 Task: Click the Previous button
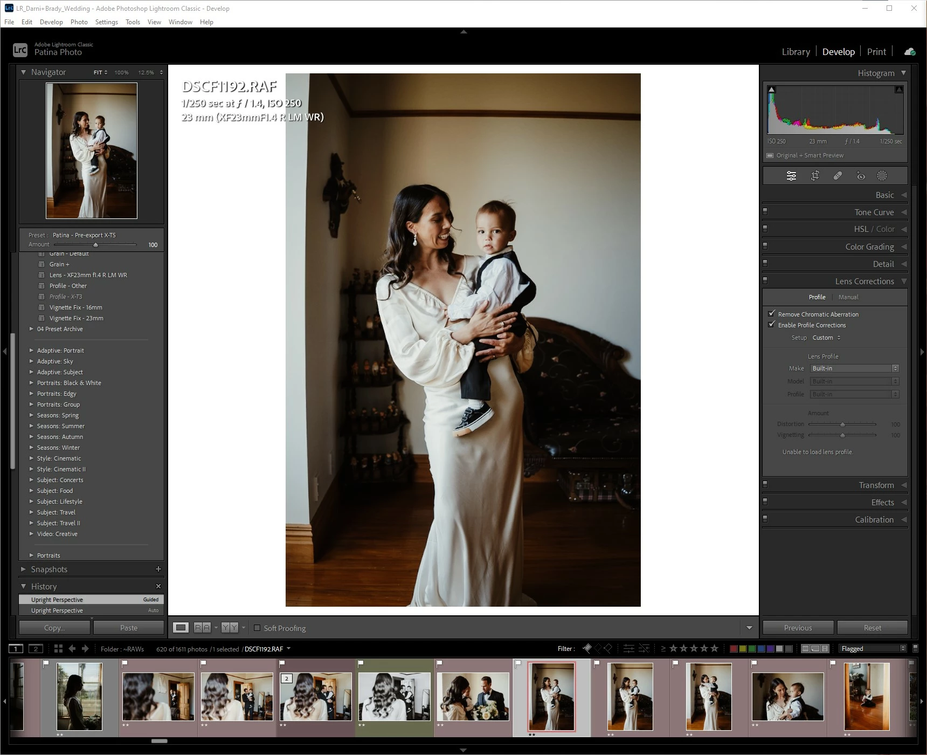point(798,628)
